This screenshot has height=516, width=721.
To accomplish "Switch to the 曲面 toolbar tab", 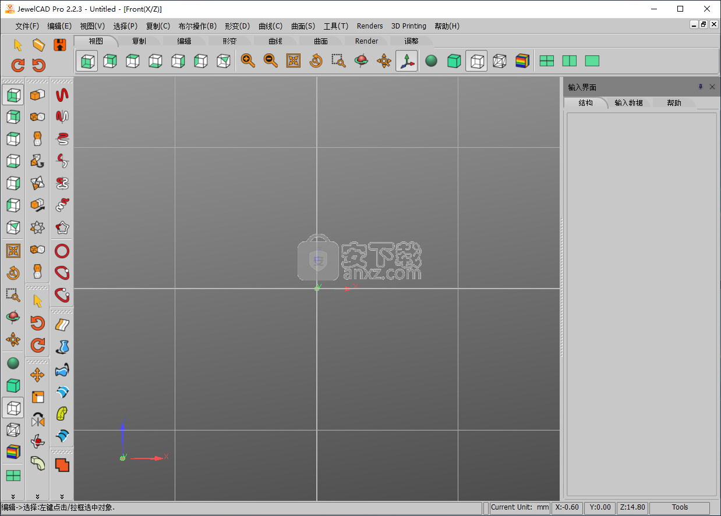I will 321,41.
